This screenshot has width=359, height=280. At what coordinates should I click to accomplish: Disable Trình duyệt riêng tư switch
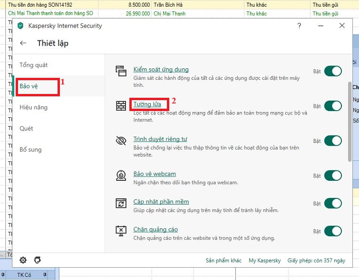pyautogui.click(x=333, y=141)
